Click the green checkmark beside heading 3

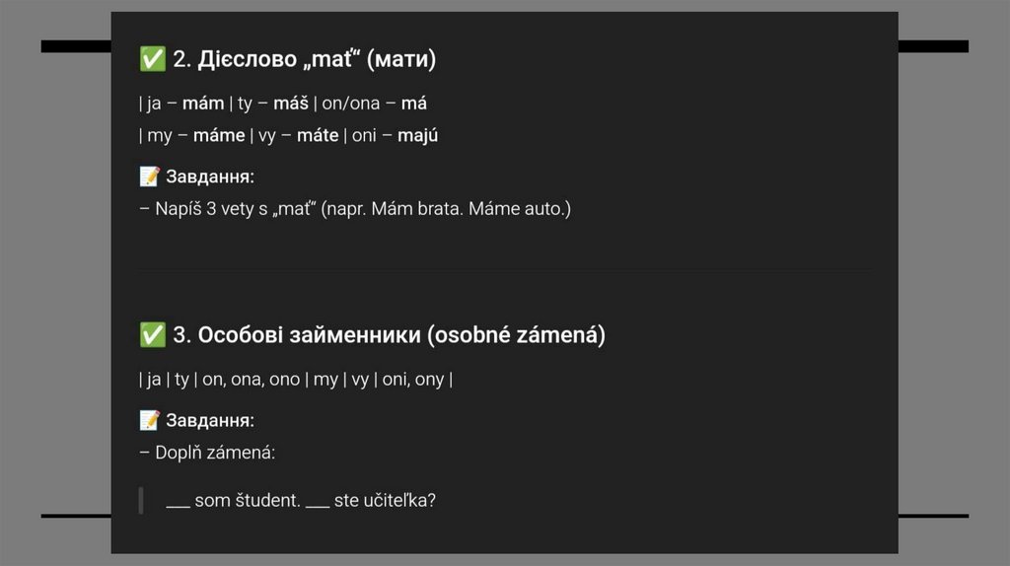tap(152, 335)
